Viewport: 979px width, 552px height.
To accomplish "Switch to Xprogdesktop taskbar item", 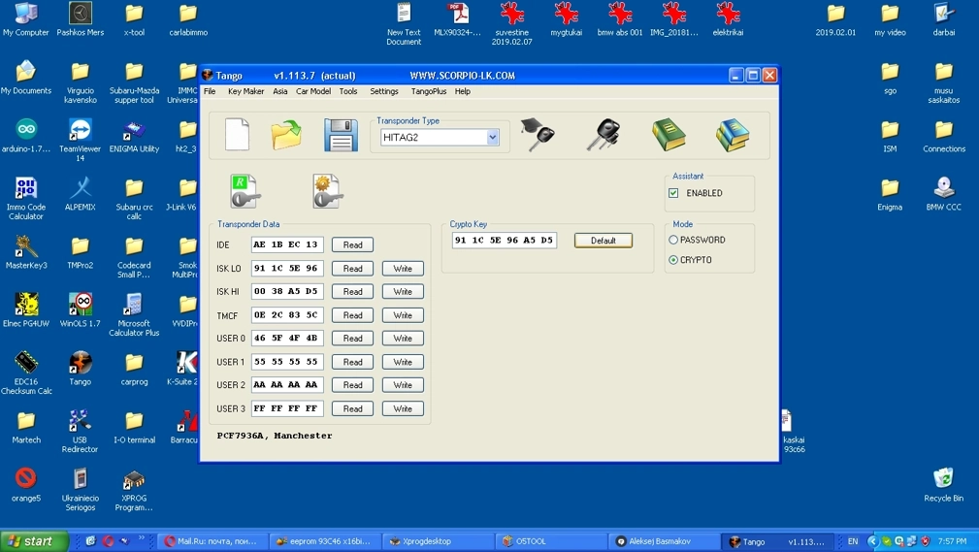I will point(439,541).
